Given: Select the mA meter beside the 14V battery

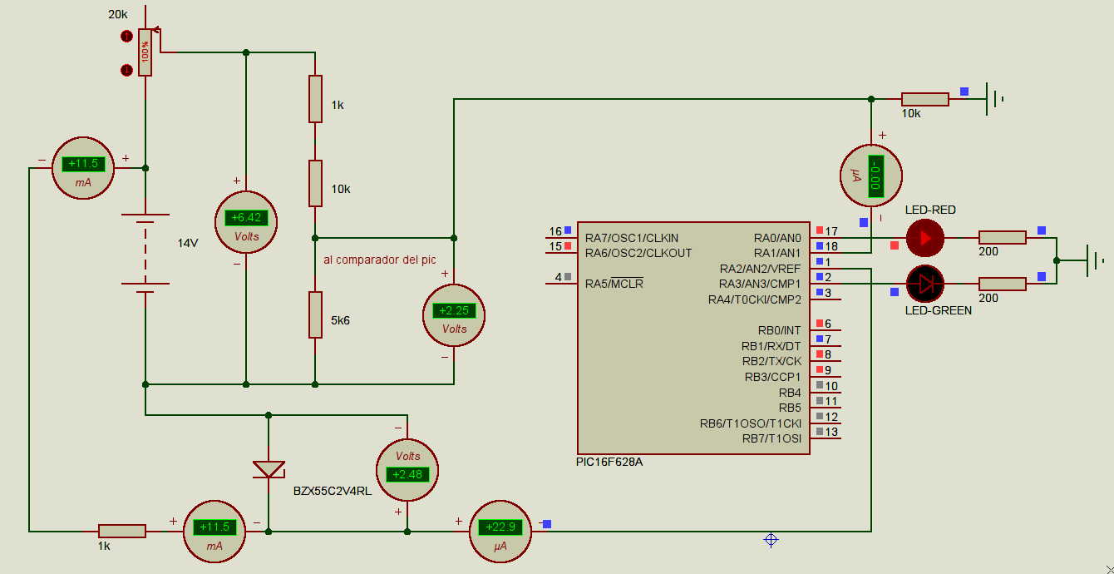Looking at the screenshot, I should click(83, 167).
